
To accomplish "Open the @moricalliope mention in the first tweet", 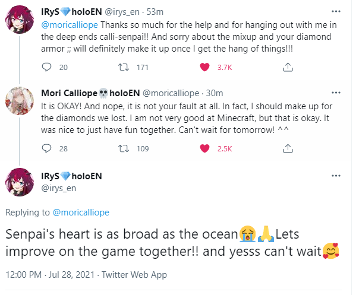I will 70,25.
